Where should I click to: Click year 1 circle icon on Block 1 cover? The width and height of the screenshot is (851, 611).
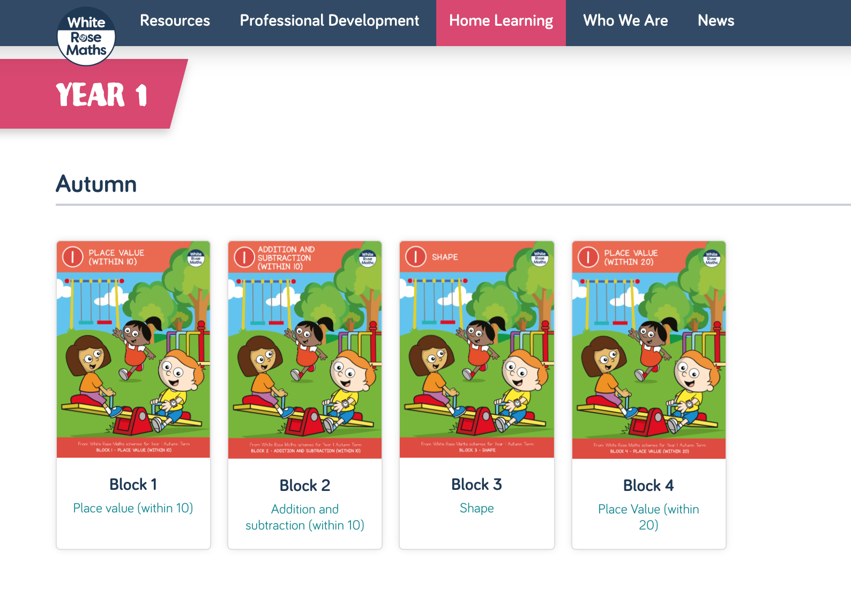[x=73, y=257]
